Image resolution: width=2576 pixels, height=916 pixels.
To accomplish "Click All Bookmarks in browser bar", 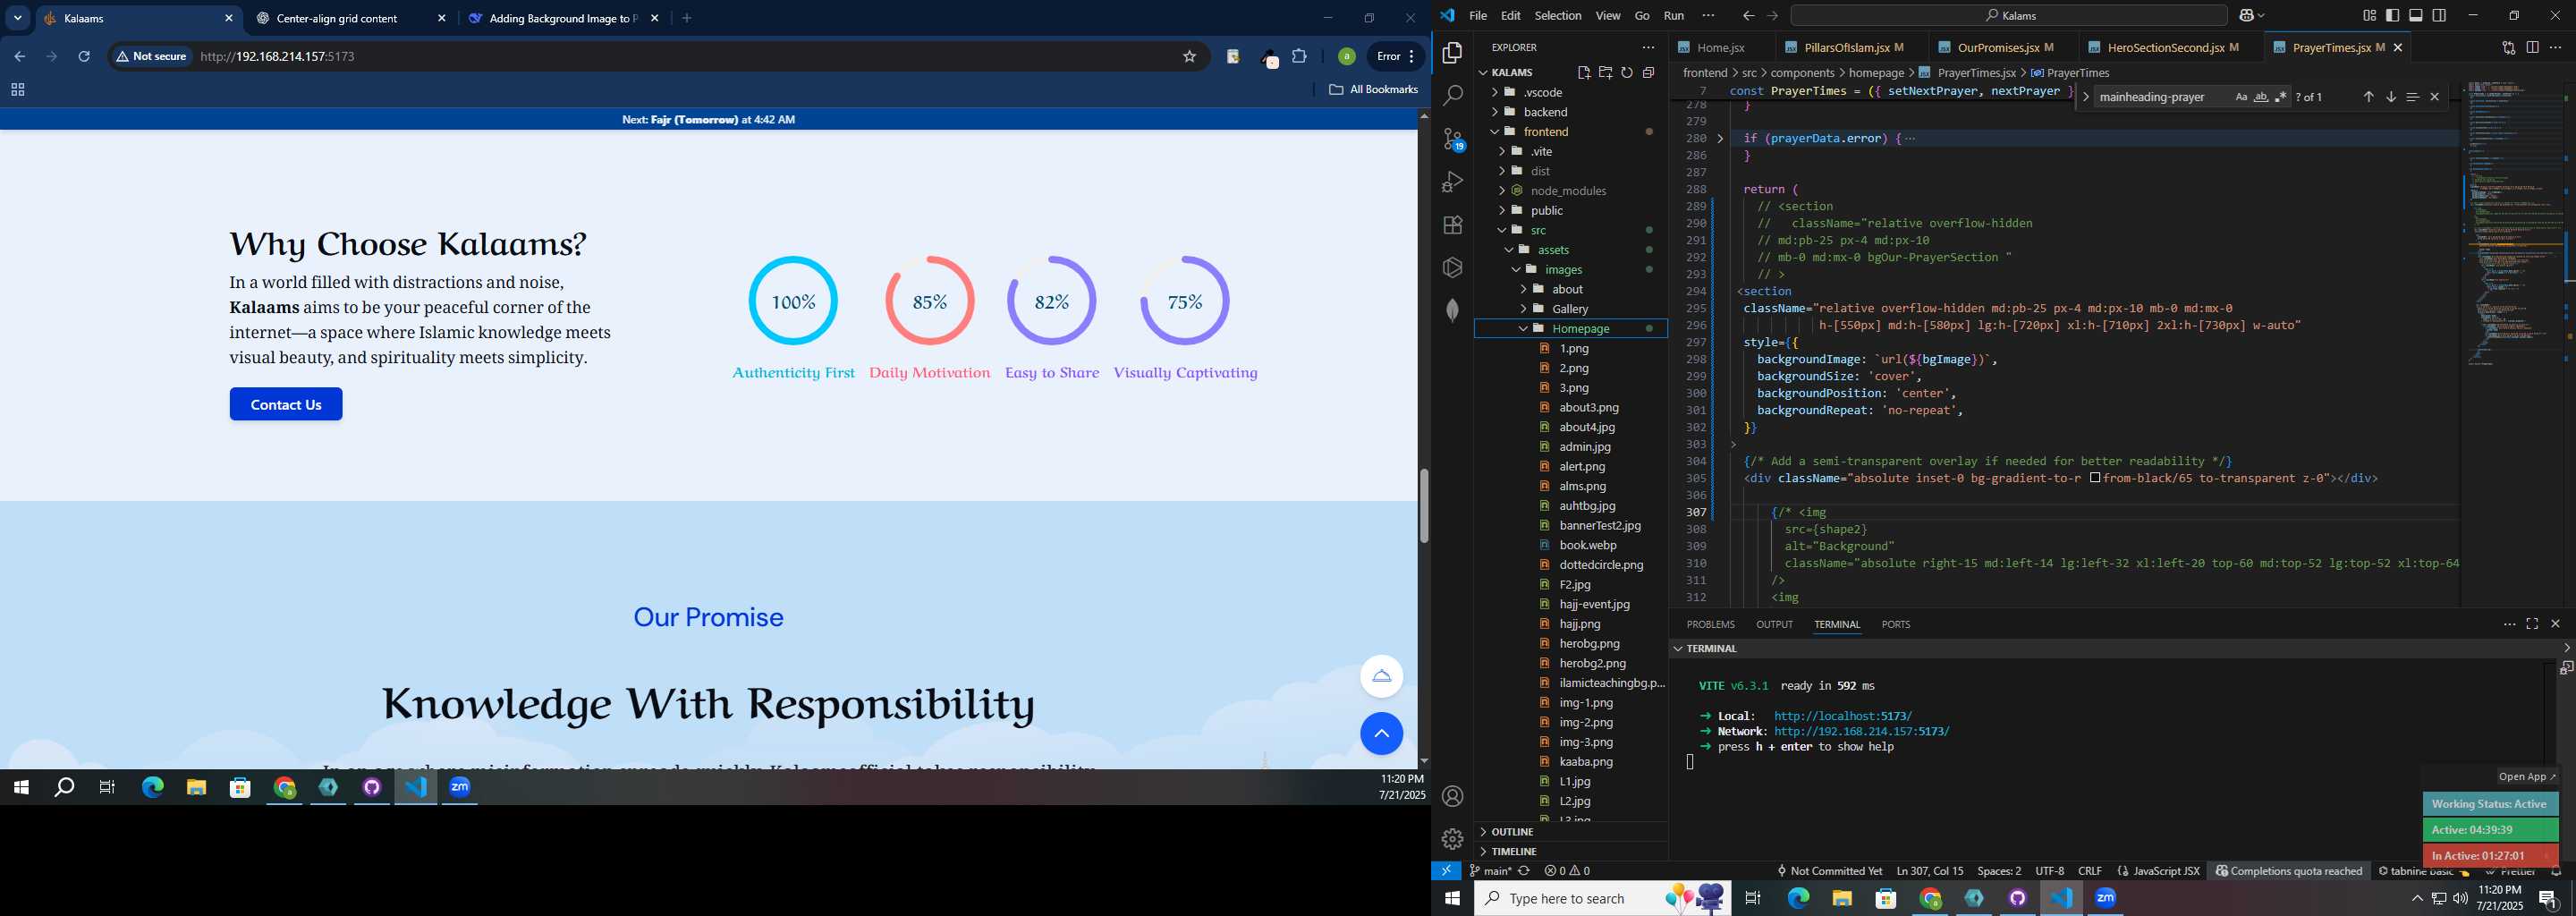I will [1373, 90].
